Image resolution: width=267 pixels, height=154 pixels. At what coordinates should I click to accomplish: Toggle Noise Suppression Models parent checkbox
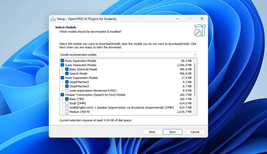[62, 78]
